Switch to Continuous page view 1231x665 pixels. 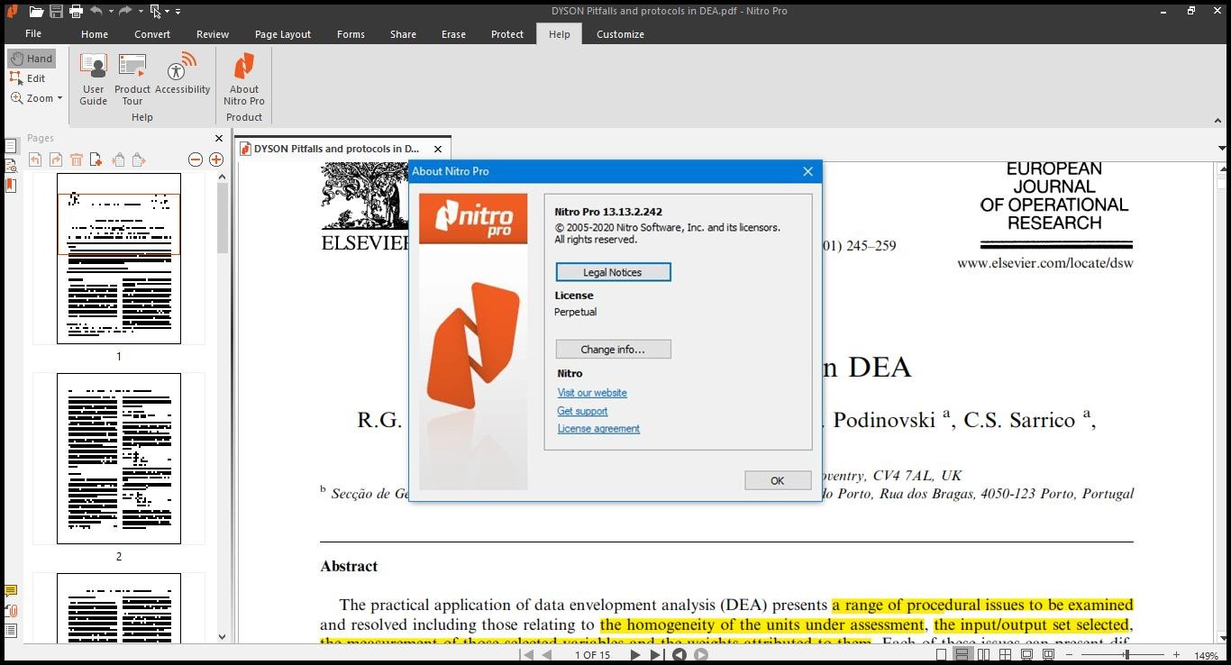(x=962, y=655)
